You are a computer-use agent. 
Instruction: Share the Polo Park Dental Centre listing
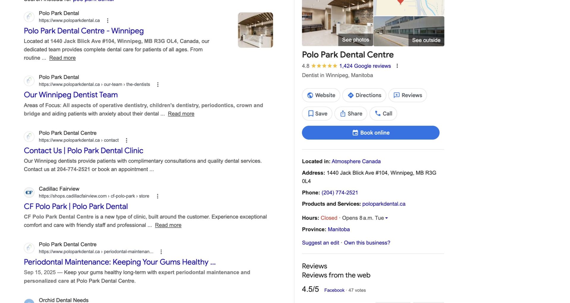(x=351, y=114)
